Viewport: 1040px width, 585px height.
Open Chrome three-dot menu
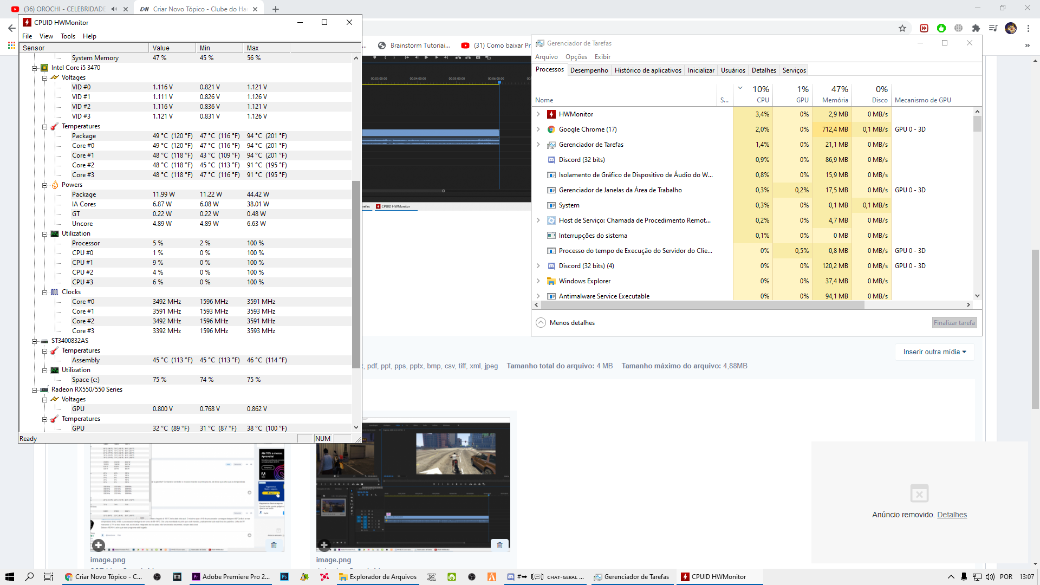[1028, 28]
